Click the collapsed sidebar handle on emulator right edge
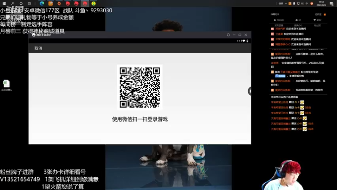This screenshot has width=337, height=190. click(x=249, y=91)
